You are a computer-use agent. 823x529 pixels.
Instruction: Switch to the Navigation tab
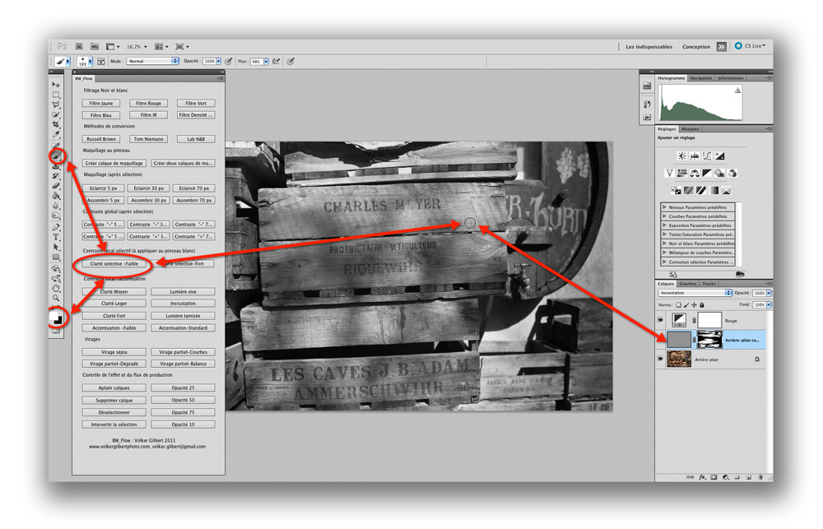point(700,78)
